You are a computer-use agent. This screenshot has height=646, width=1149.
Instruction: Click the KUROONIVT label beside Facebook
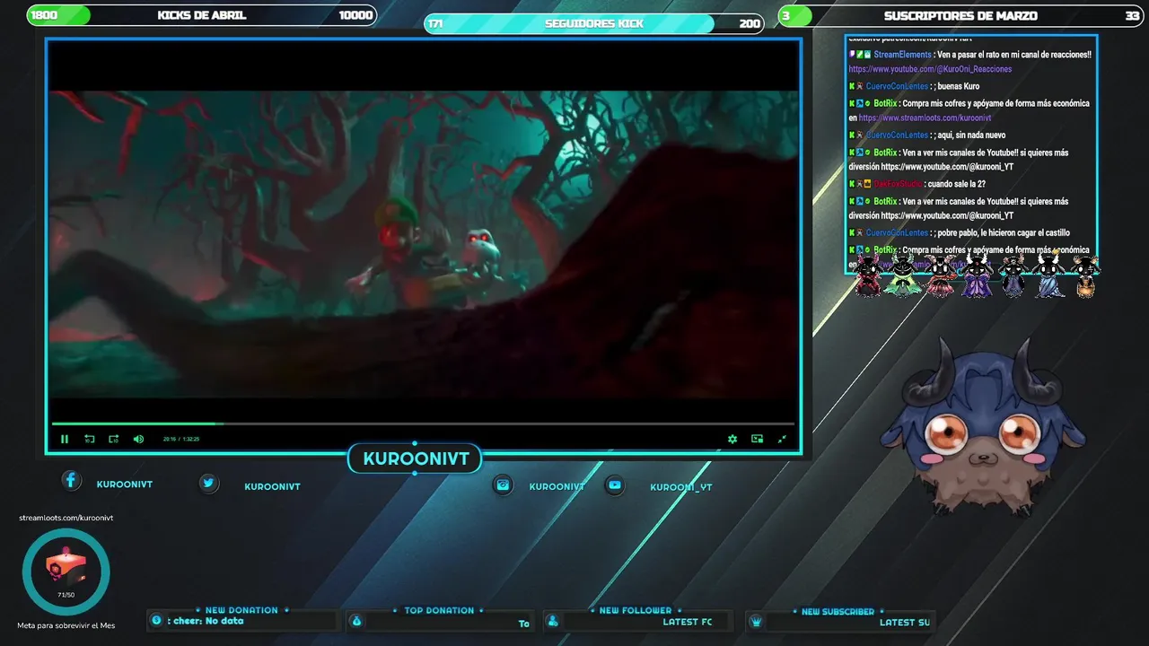click(125, 484)
